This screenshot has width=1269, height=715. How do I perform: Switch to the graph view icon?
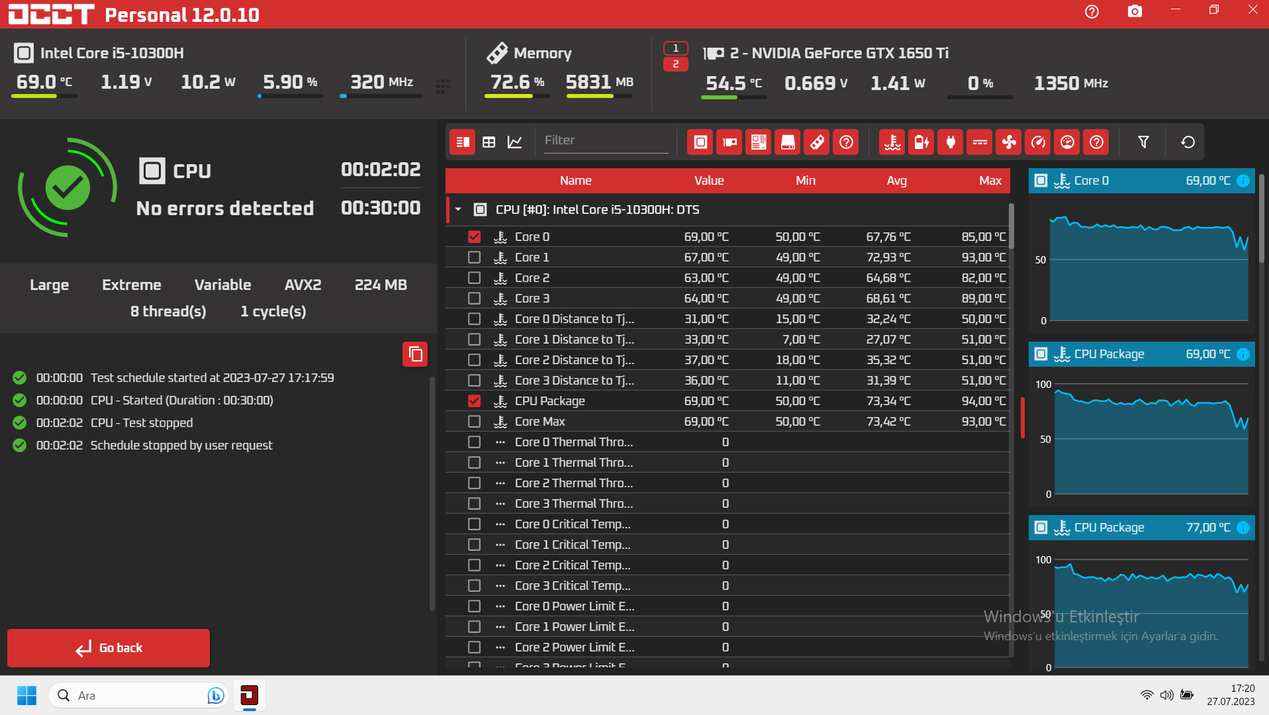point(514,142)
